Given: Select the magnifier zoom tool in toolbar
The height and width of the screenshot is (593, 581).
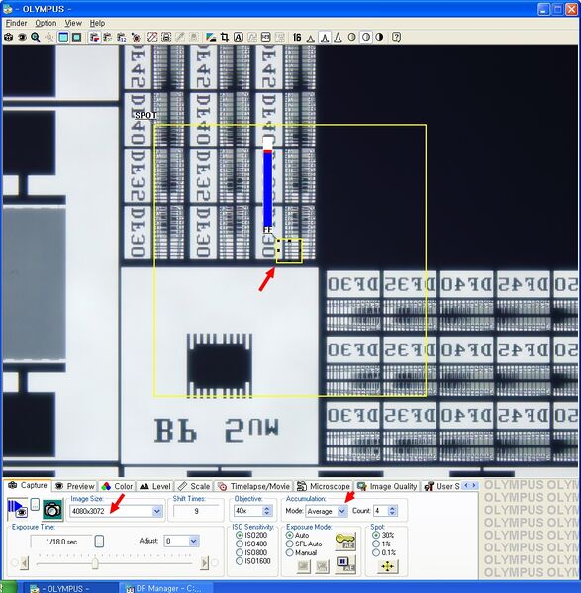Looking at the screenshot, I should pyautogui.click(x=36, y=37).
